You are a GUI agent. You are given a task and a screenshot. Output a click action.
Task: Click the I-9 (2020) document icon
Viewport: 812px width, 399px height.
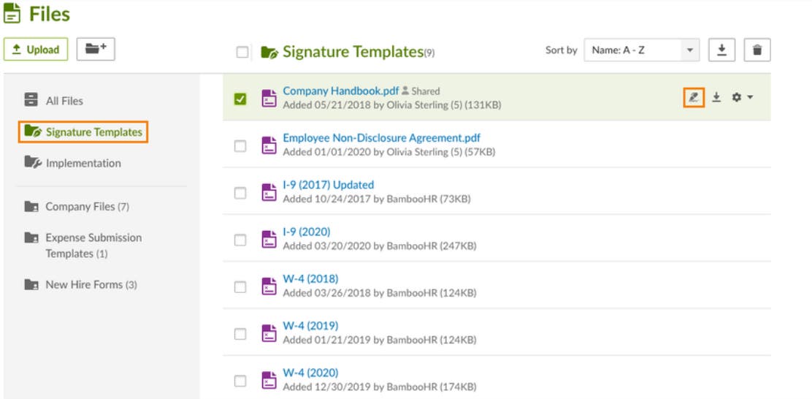click(x=269, y=239)
